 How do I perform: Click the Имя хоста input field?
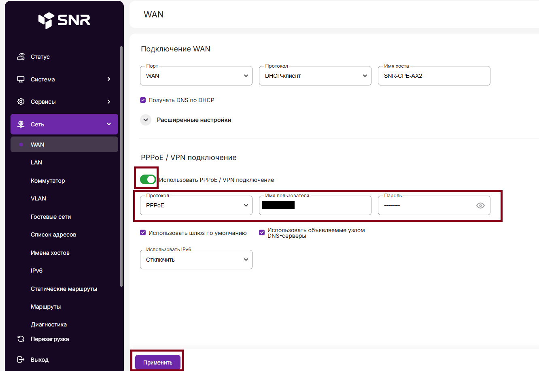tap(434, 76)
